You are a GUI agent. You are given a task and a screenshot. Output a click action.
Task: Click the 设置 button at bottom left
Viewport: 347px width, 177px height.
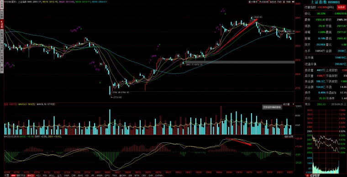coord(6,176)
